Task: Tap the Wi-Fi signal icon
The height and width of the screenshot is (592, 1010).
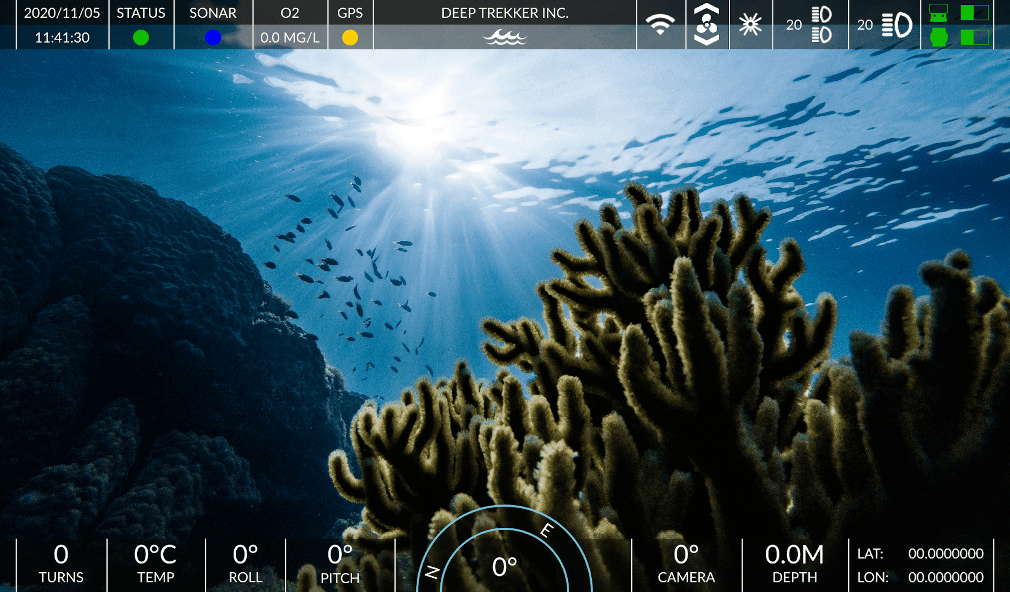Action: pyautogui.click(x=660, y=24)
